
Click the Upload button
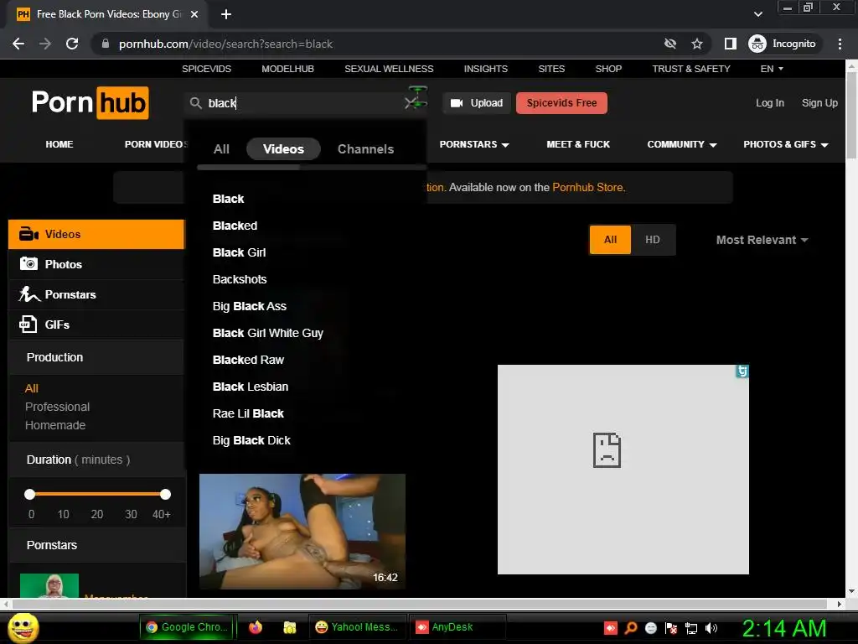point(477,103)
